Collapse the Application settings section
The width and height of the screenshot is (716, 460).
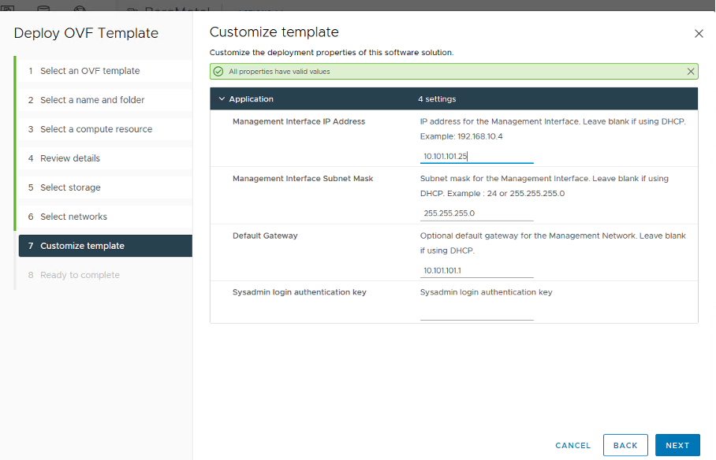click(x=222, y=99)
